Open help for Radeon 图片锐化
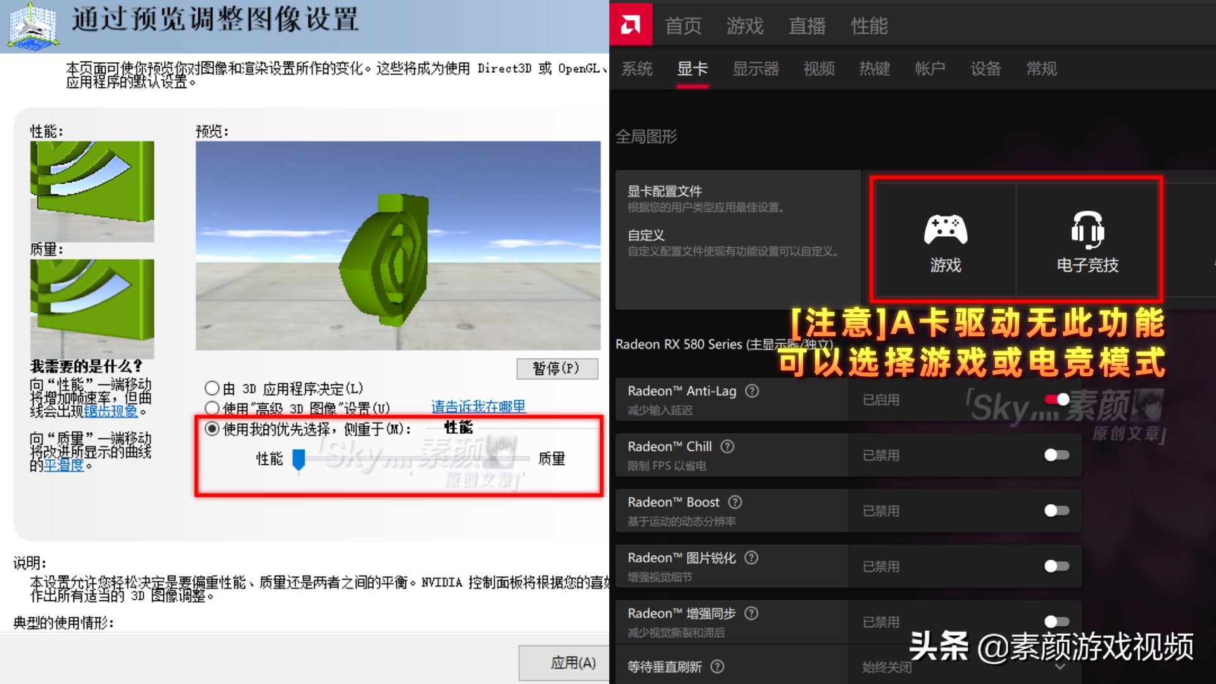The height and width of the screenshot is (684, 1216). click(751, 558)
